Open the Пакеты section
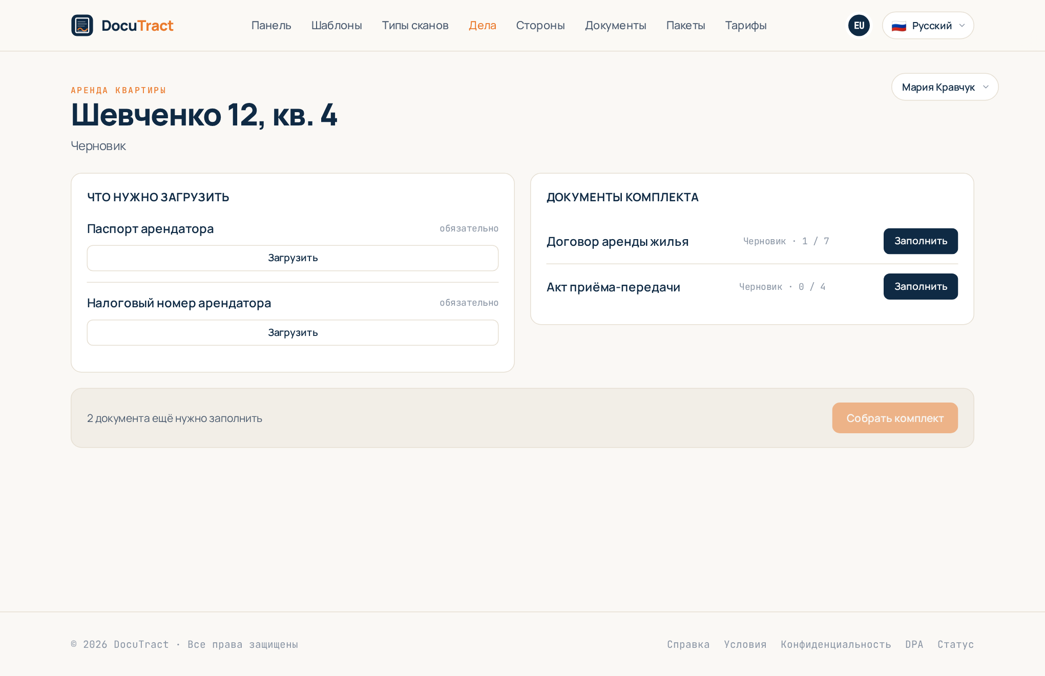 tap(685, 25)
